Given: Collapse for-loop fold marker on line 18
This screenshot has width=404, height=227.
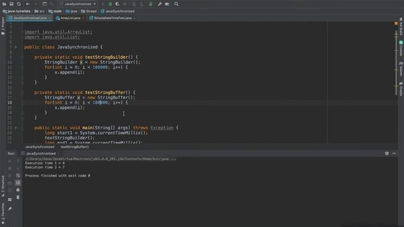Looking at the screenshot, I should pyautogui.click(x=23, y=102).
